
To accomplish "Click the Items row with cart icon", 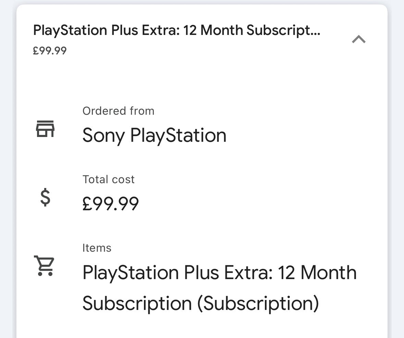I will [202, 278].
